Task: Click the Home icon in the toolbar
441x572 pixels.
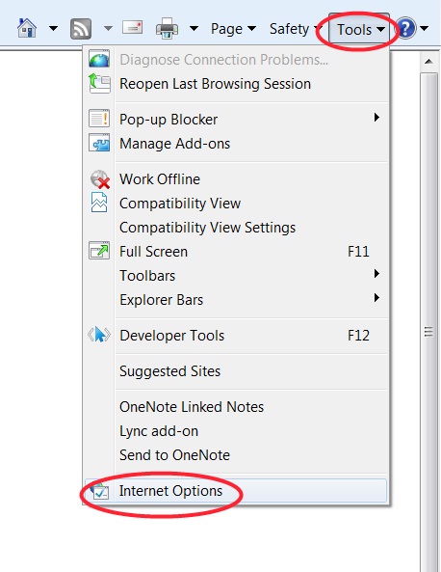Action: [x=27, y=28]
